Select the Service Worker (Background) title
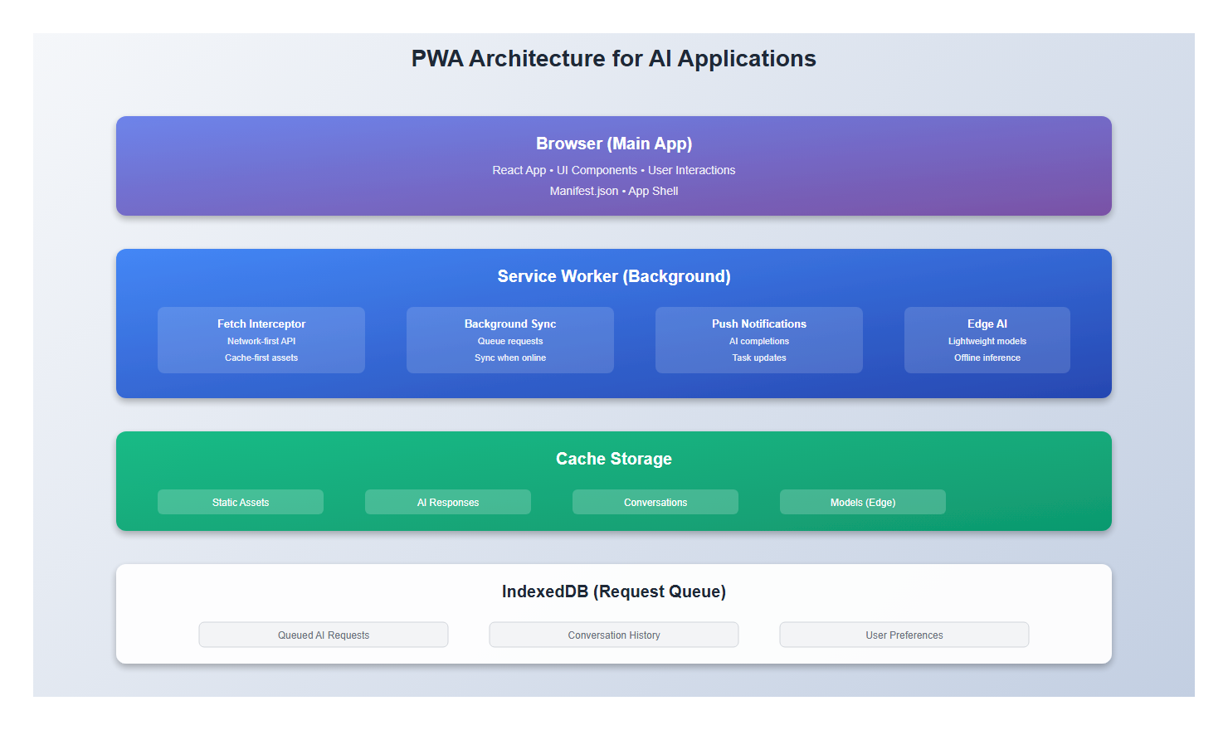The height and width of the screenshot is (730, 1228). click(613, 276)
